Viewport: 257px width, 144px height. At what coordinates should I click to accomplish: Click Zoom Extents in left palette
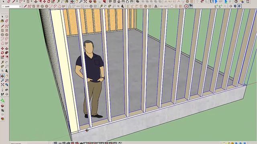(2, 84)
